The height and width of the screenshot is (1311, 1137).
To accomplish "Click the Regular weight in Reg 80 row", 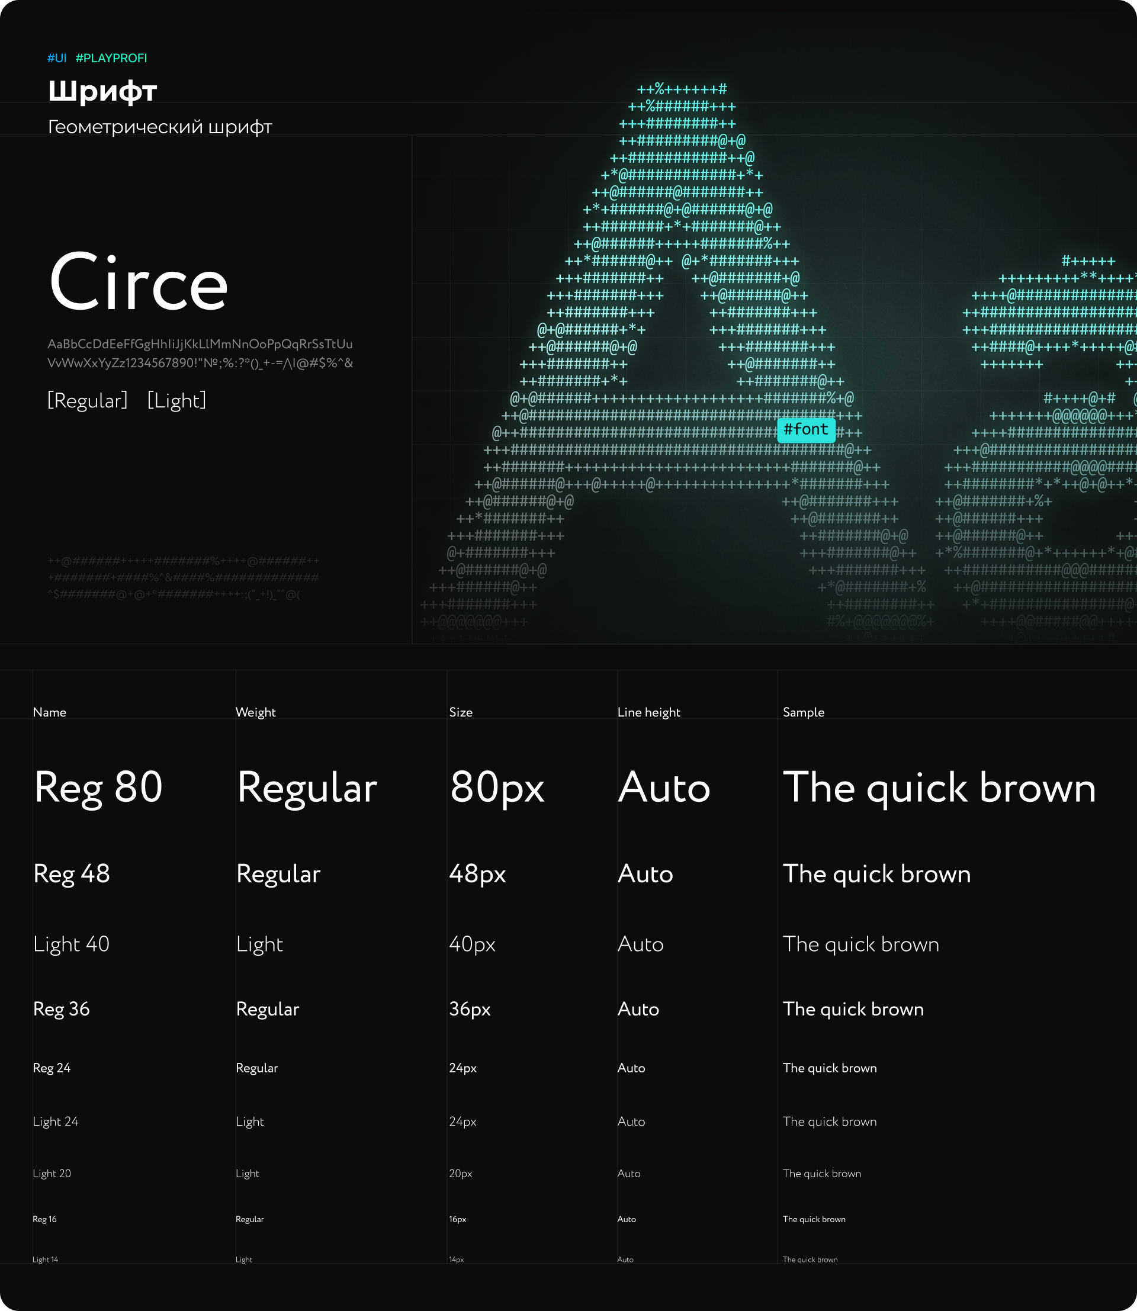I will (307, 788).
